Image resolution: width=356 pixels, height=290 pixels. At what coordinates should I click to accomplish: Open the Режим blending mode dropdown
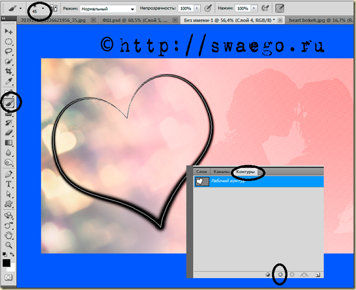tap(108, 9)
